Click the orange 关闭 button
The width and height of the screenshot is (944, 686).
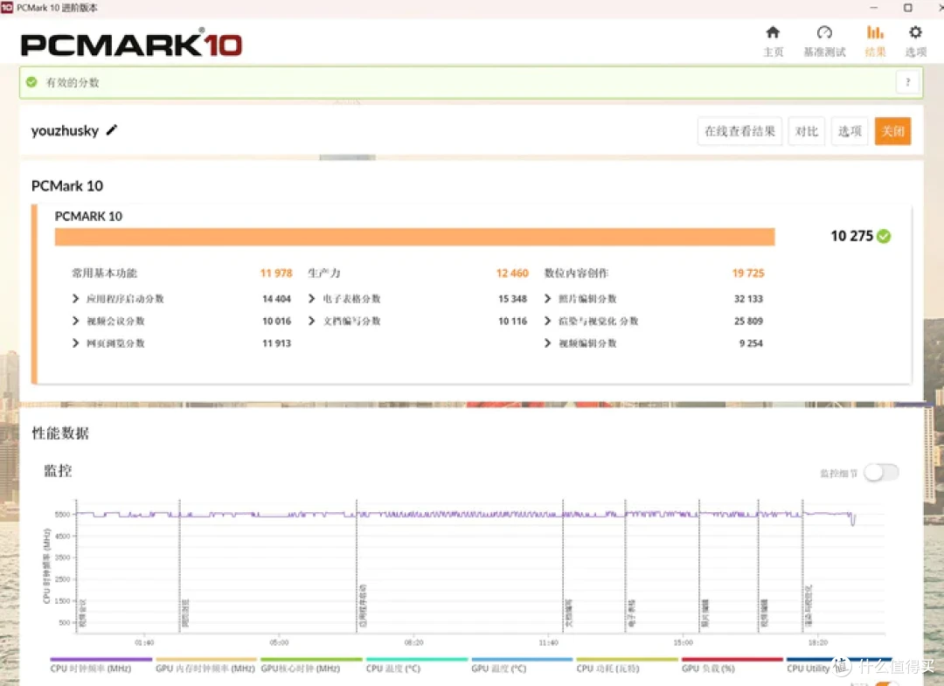tap(892, 131)
